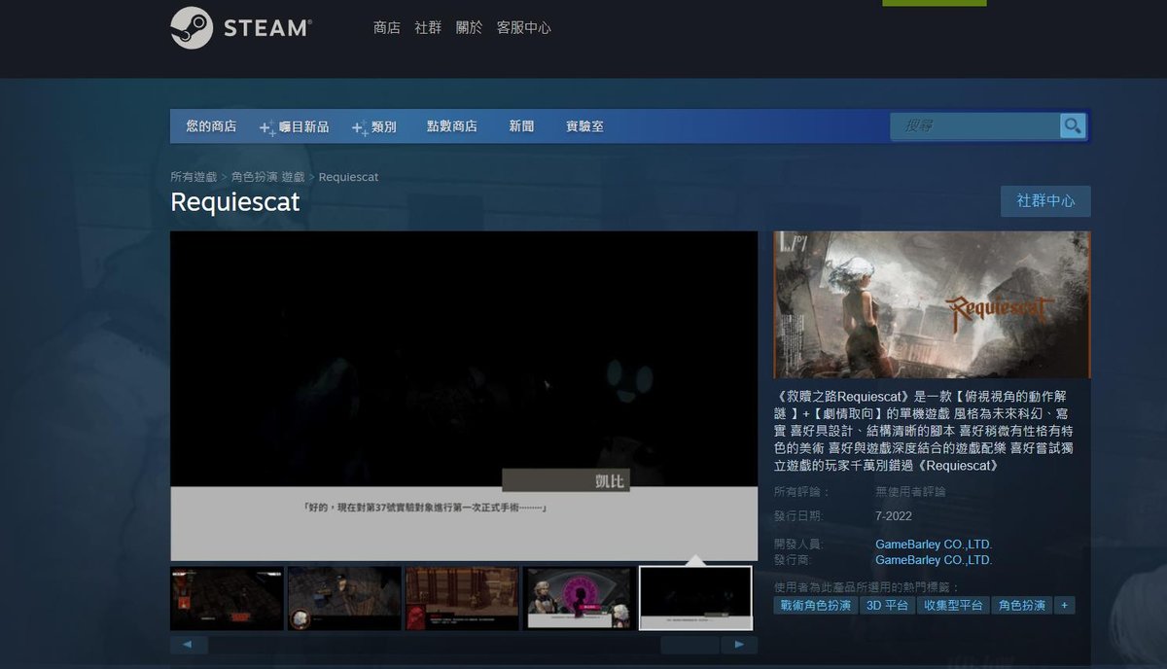Click the 角色扮演 遊戲 breadcrumb link

coord(267,177)
